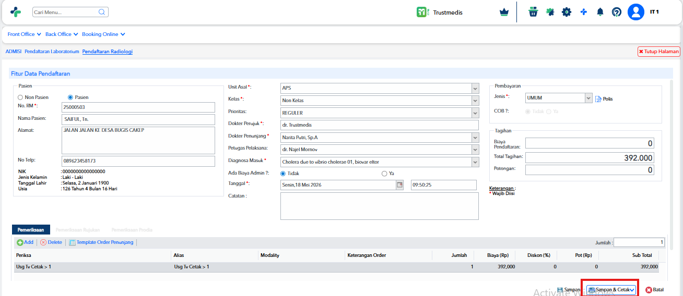Open the shopping basket icon

[x=533, y=11]
